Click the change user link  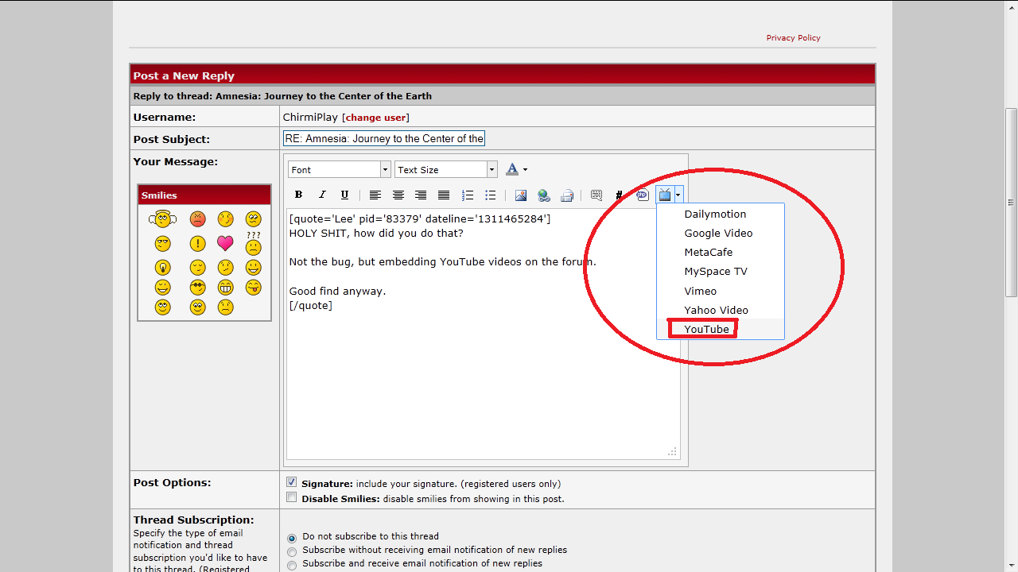375,118
